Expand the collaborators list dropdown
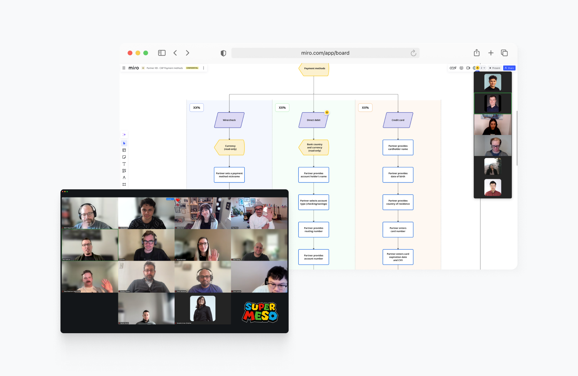578x376 pixels. pyautogui.click(x=484, y=68)
